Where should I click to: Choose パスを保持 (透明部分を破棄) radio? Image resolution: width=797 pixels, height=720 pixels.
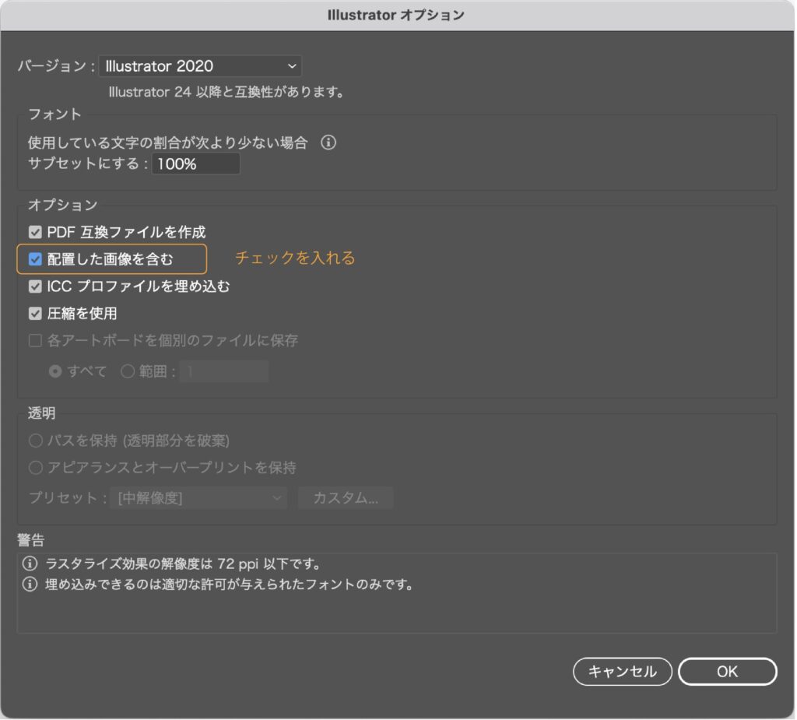click(36, 441)
